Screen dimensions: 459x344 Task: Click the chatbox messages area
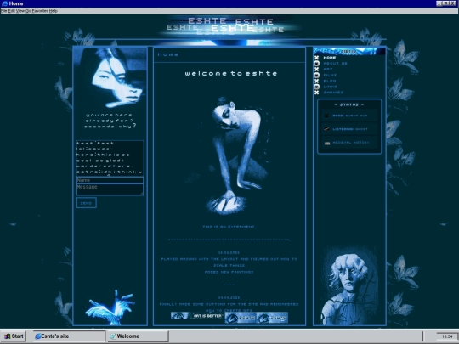110,158
